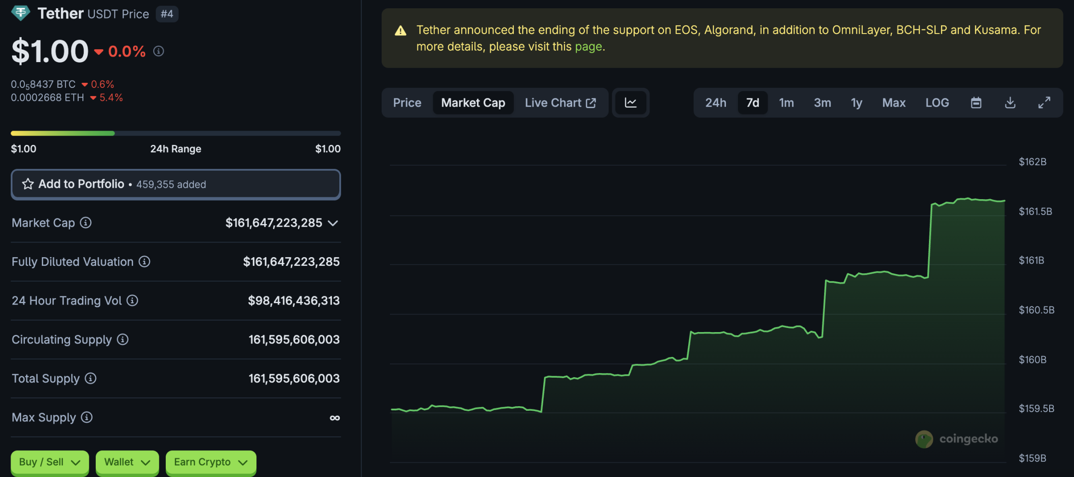
Task: Expand chart to fullscreen
Action: 1044,103
